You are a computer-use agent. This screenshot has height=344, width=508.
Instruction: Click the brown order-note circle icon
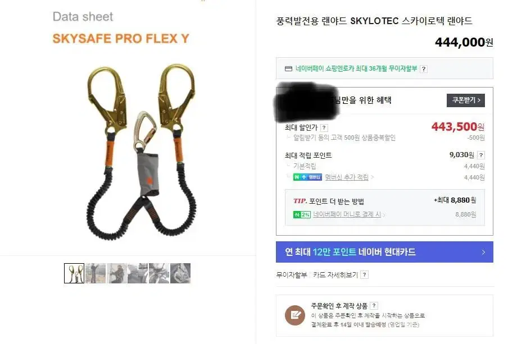pyautogui.click(x=295, y=315)
